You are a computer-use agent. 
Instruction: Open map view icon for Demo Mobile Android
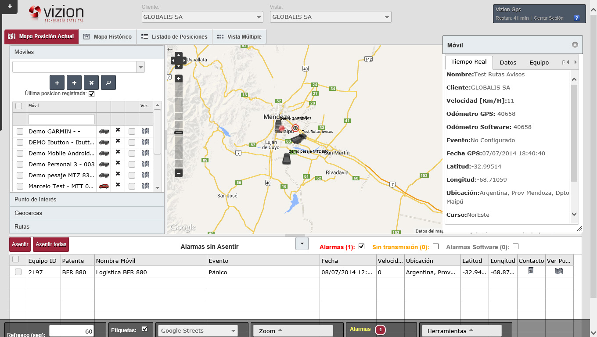(146, 153)
